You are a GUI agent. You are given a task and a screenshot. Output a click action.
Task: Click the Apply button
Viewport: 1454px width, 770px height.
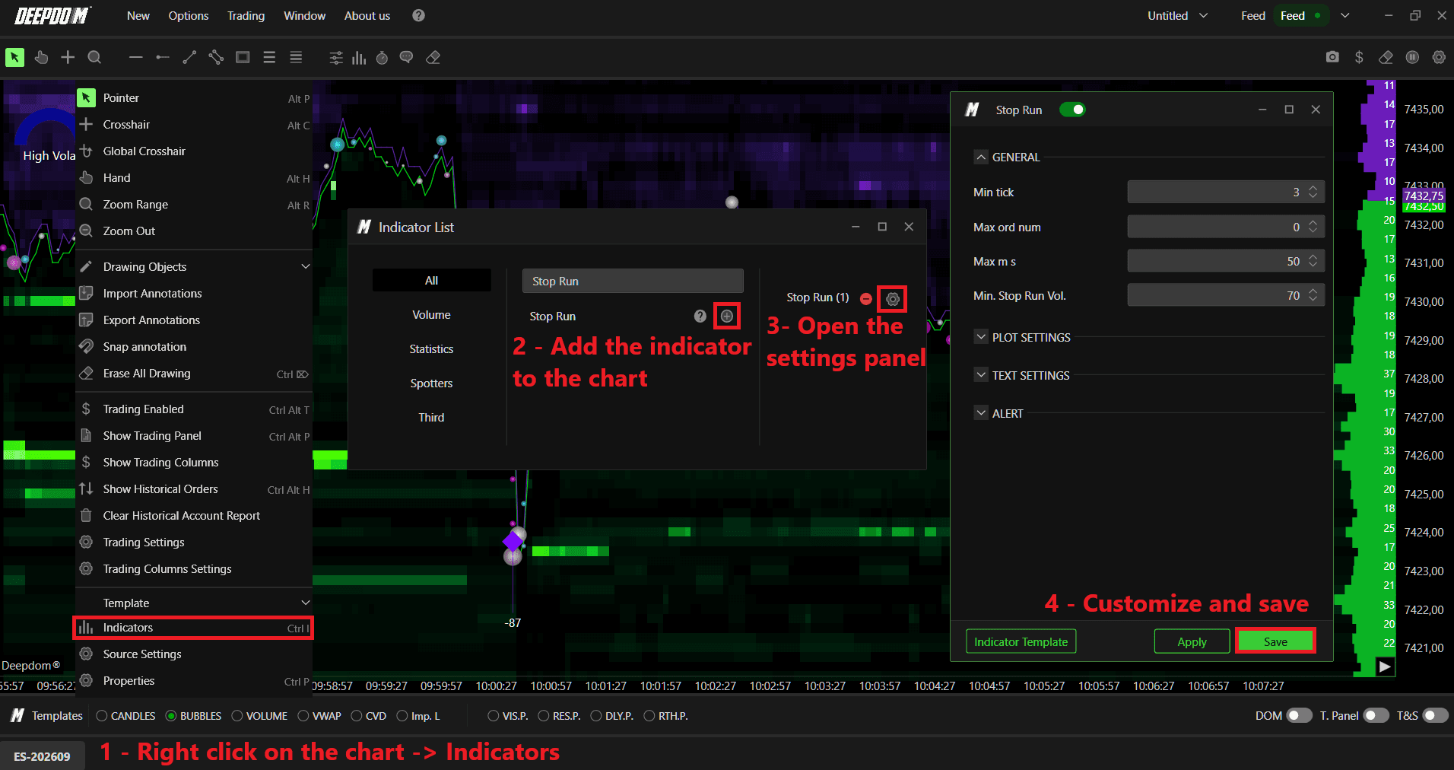pyautogui.click(x=1192, y=641)
